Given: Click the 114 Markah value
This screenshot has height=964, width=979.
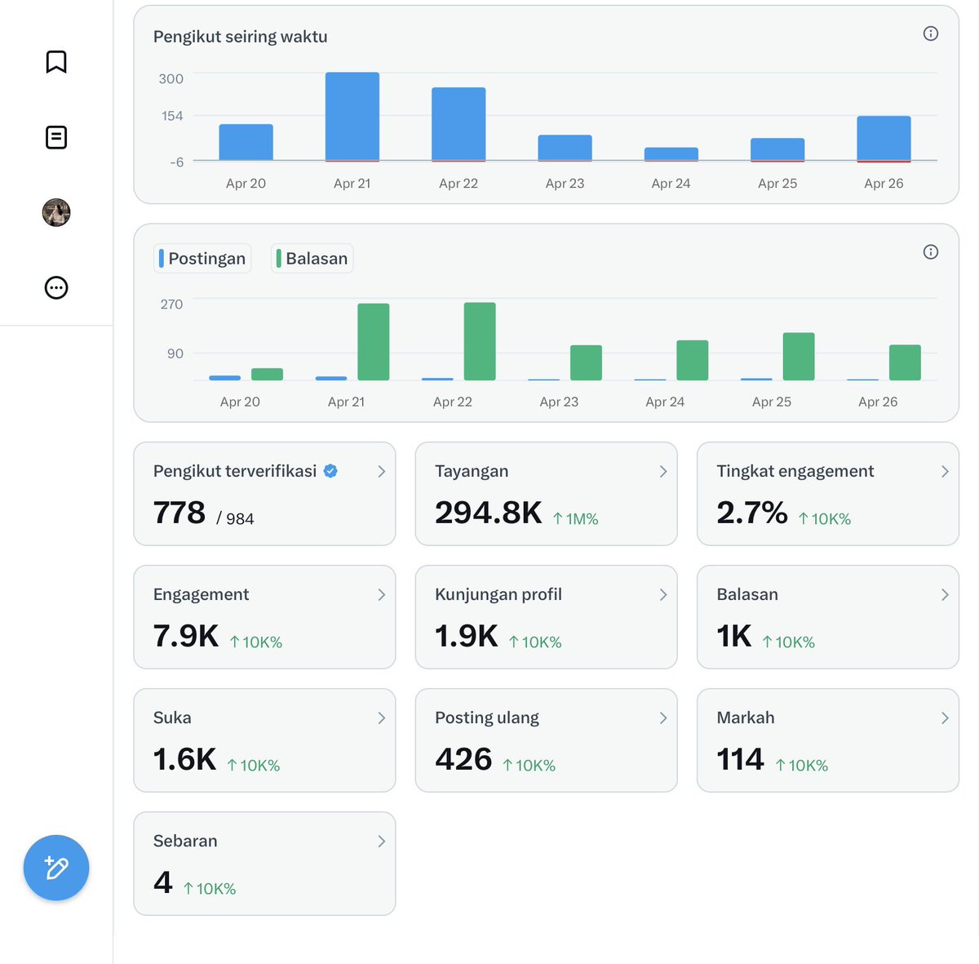Looking at the screenshot, I should pyautogui.click(x=741, y=759).
